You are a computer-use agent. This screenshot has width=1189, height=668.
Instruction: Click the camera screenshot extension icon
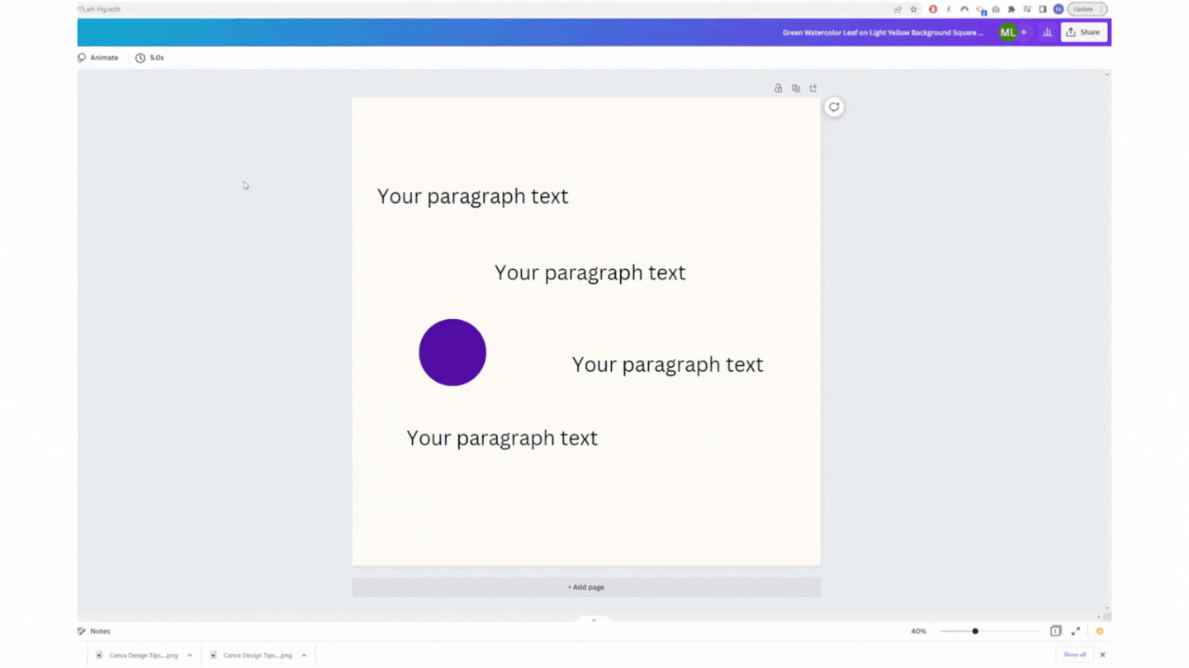tap(996, 9)
